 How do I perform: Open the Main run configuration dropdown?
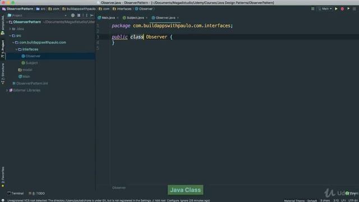(x=325, y=9)
